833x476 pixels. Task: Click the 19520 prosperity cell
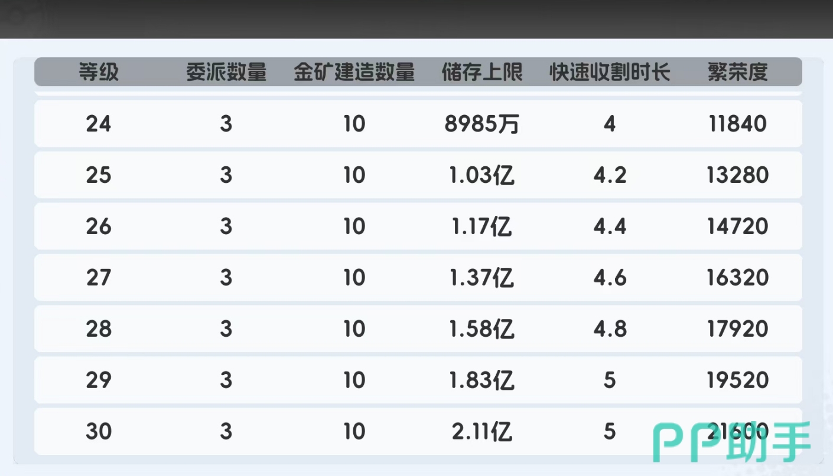(x=737, y=380)
